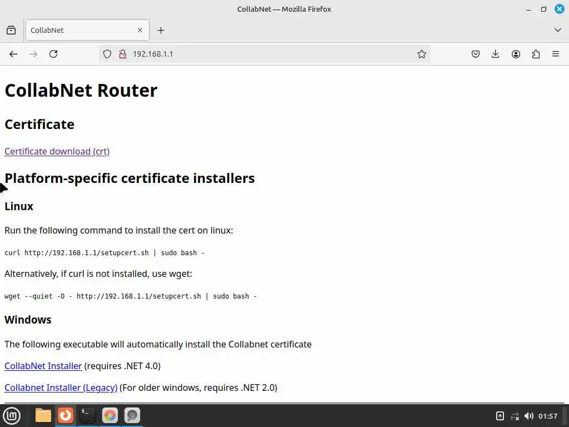
Task: Open the Collabnet Installer (Legacy) link
Action: (x=61, y=388)
